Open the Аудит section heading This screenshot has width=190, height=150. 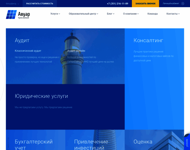[22, 40]
